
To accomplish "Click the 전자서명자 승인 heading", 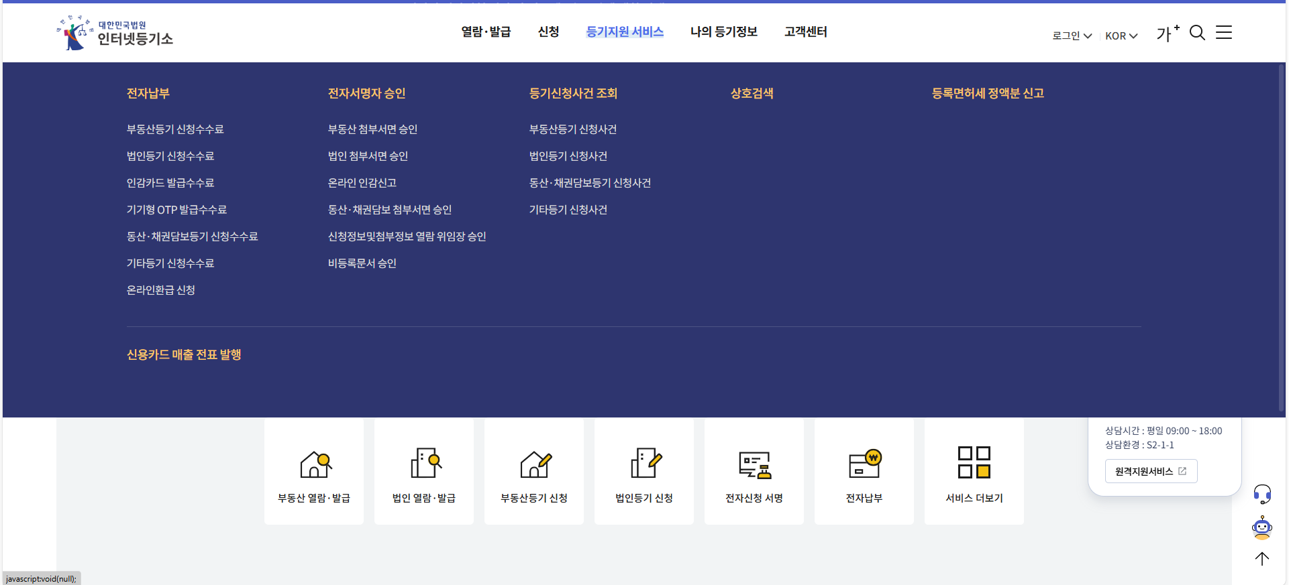I will point(366,93).
